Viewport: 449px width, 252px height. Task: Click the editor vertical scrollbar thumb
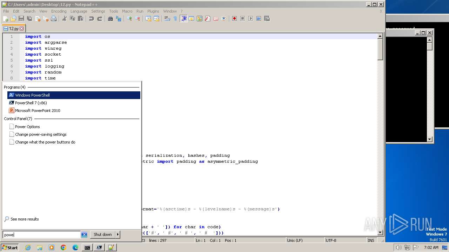[380, 49]
